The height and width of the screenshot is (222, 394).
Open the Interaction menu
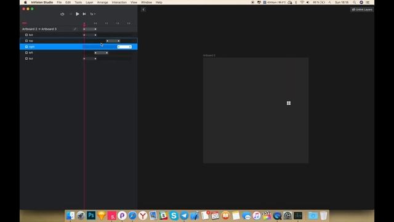pyautogui.click(x=119, y=2)
